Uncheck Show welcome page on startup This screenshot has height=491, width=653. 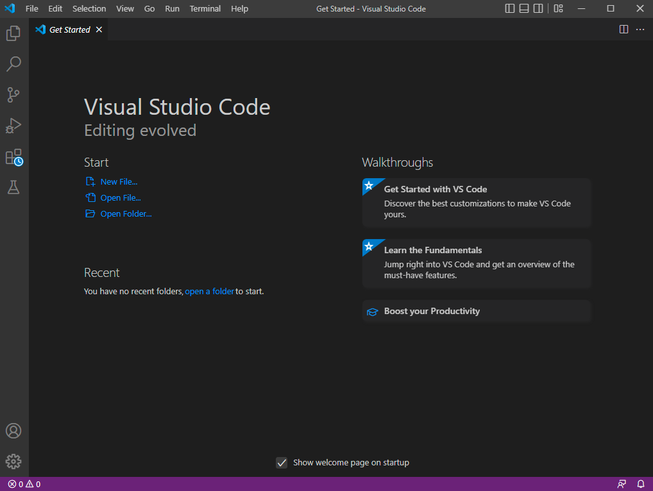pos(282,463)
